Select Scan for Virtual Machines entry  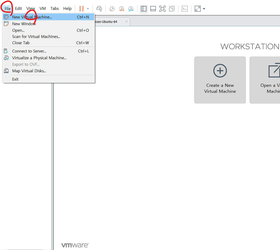48,36
